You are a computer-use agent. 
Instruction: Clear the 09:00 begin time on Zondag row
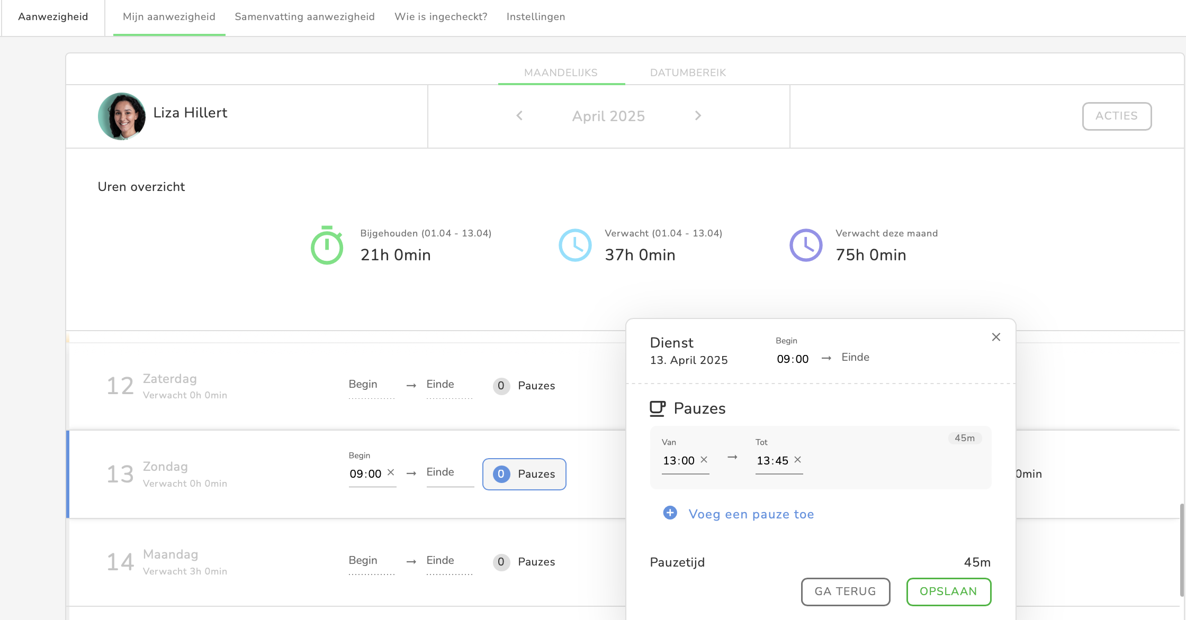(391, 472)
